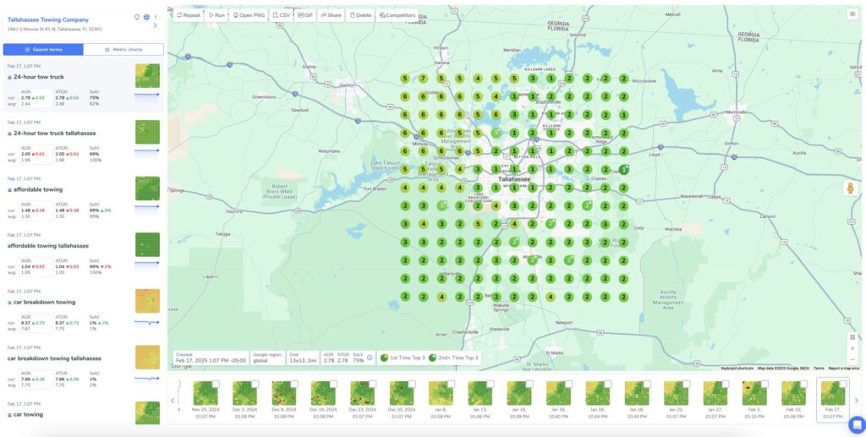866x437 pixels.
Task: Open Competitors from the map toolbar
Action: point(397,15)
